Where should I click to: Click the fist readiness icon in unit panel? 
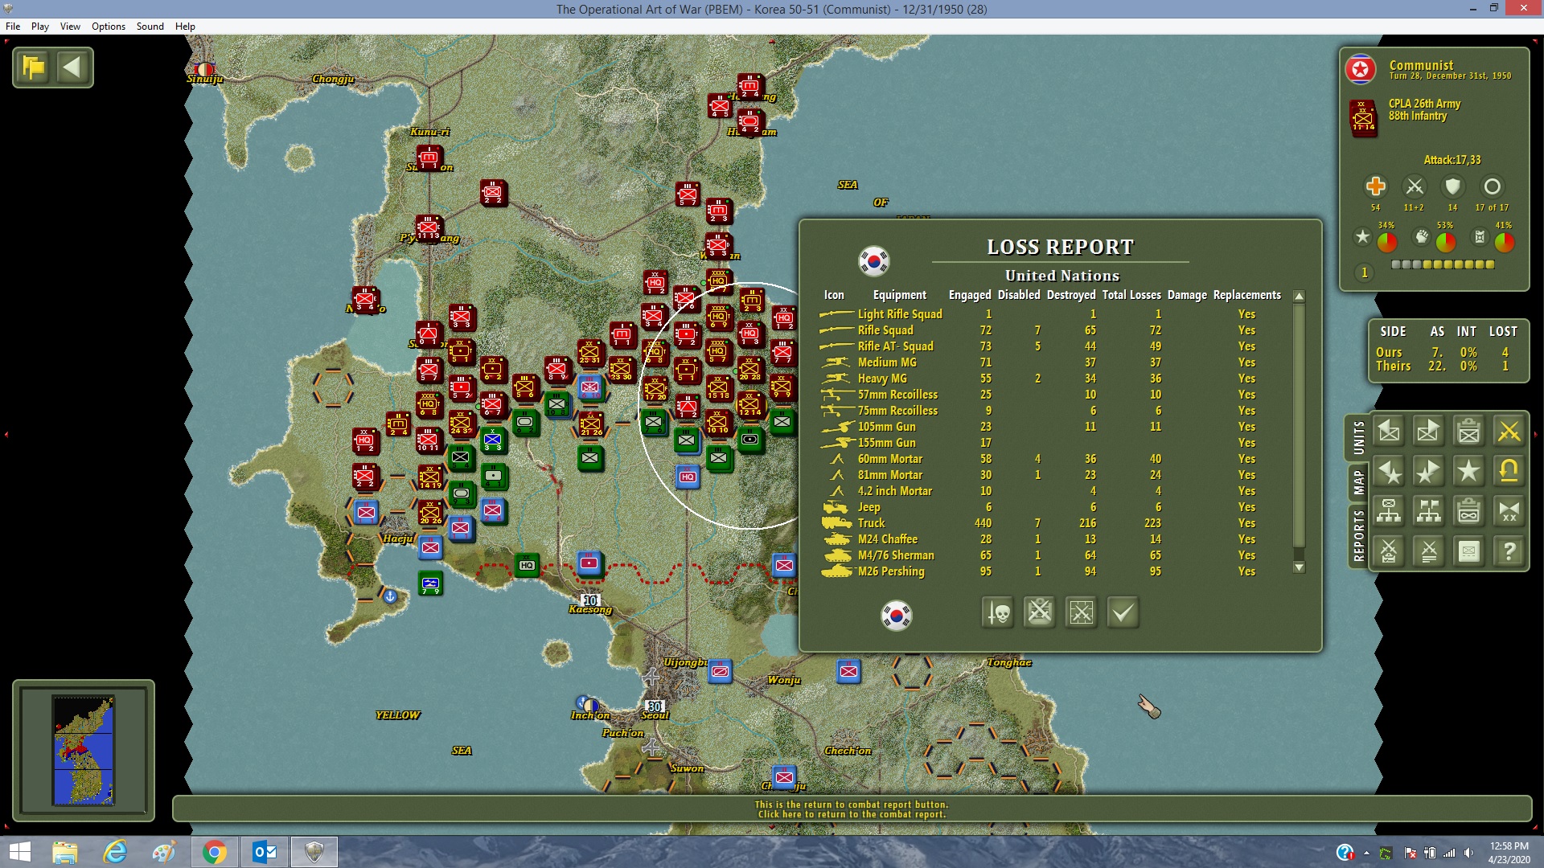pos(1422,236)
